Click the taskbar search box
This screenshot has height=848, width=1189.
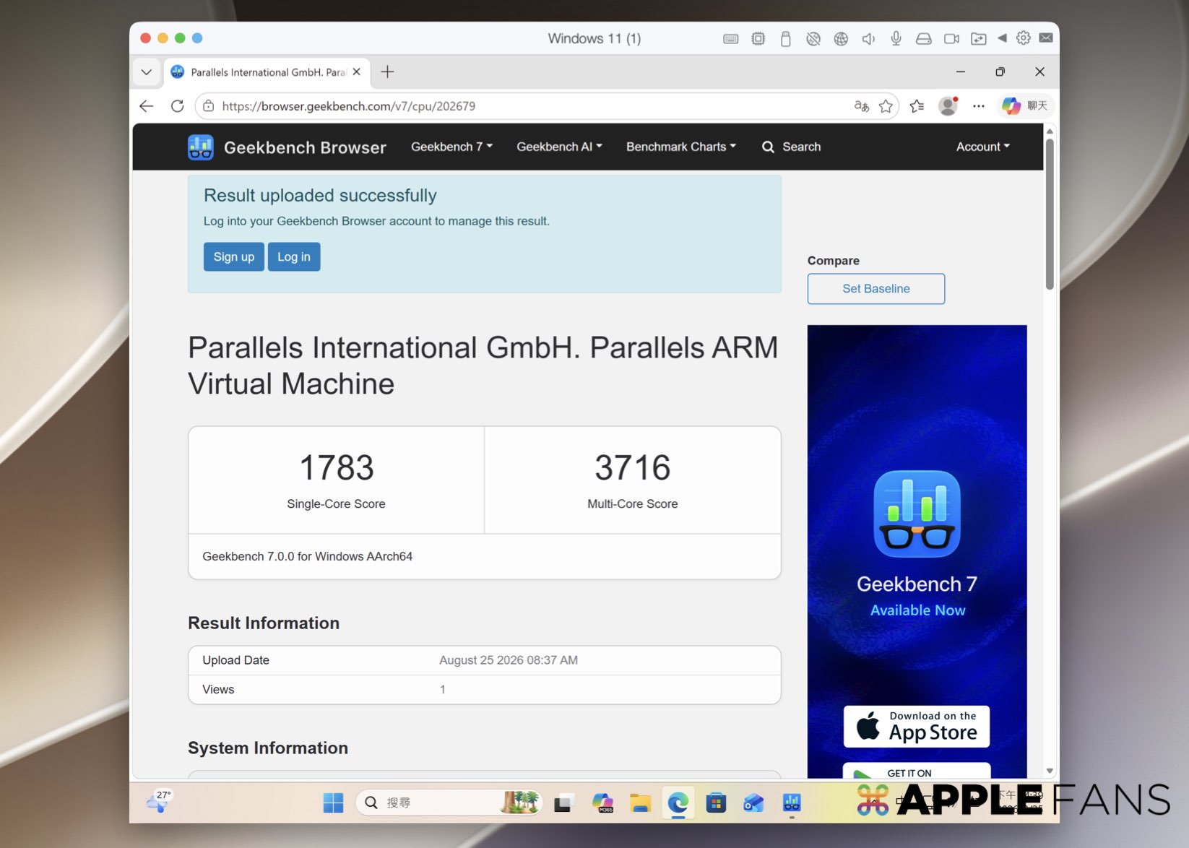(449, 802)
